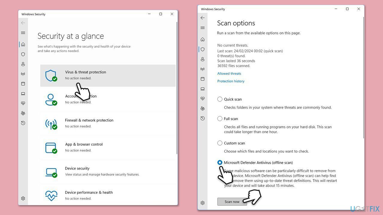Click the account person icon in the Scan options sidebar
This screenshot has width=383, height=215.
click(x=203, y=59)
